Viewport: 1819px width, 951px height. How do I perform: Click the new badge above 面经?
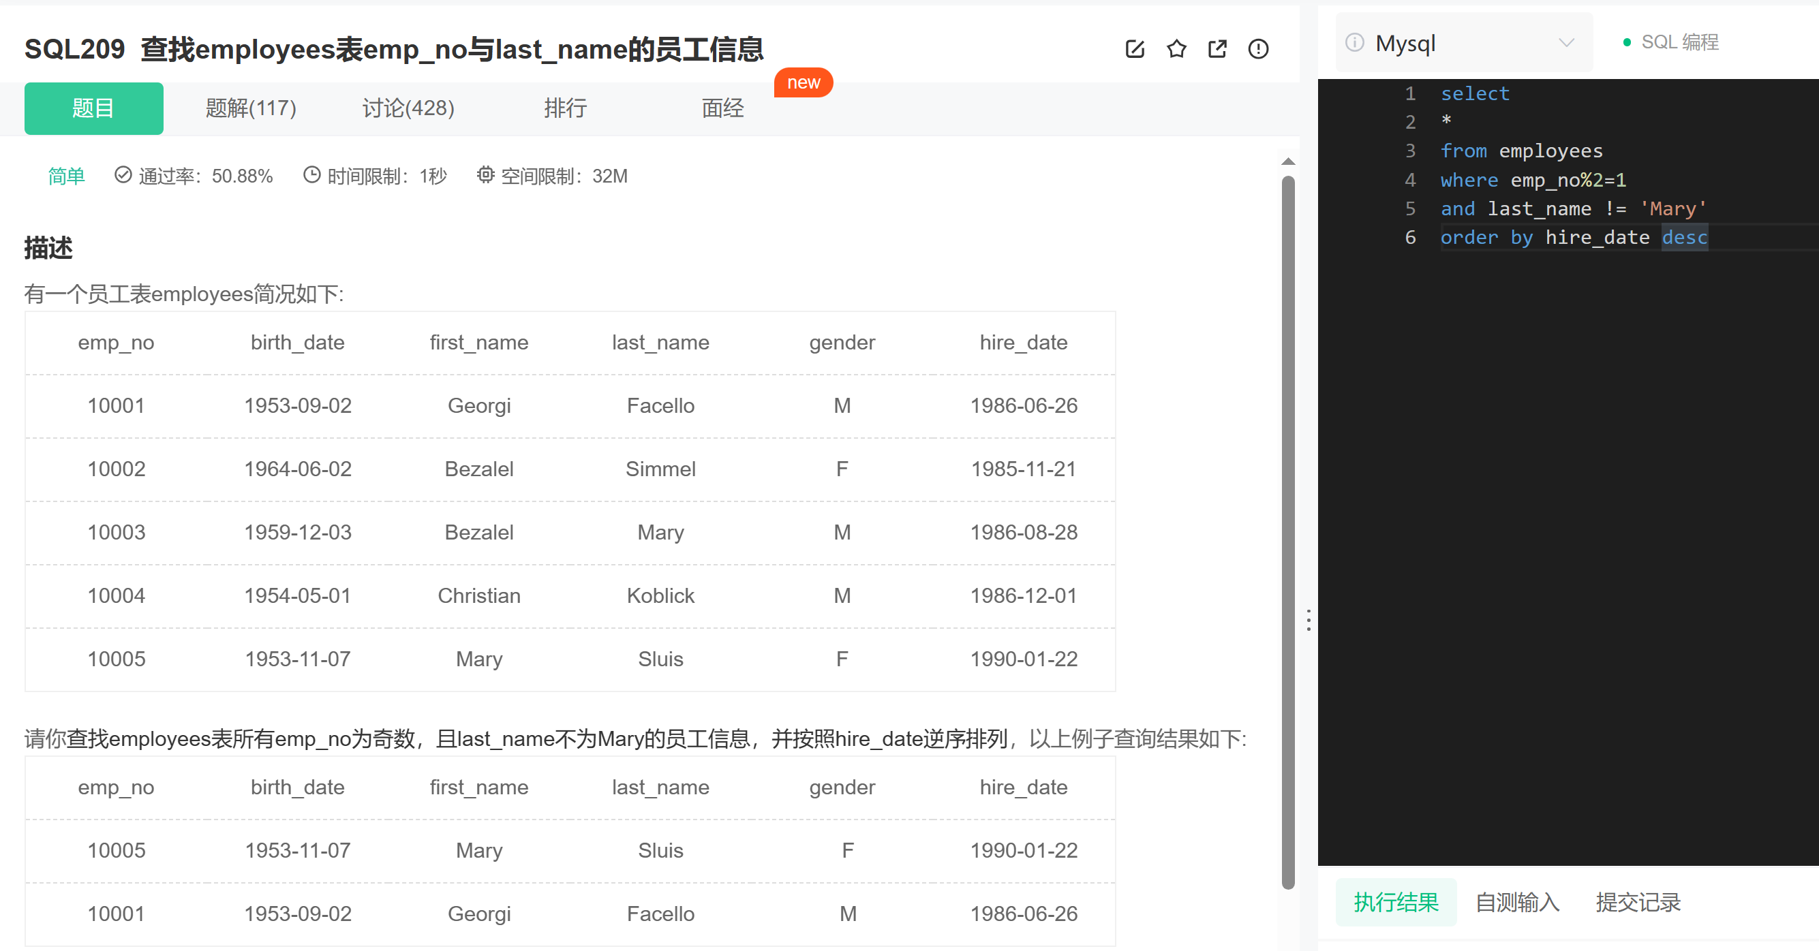(804, 82)
